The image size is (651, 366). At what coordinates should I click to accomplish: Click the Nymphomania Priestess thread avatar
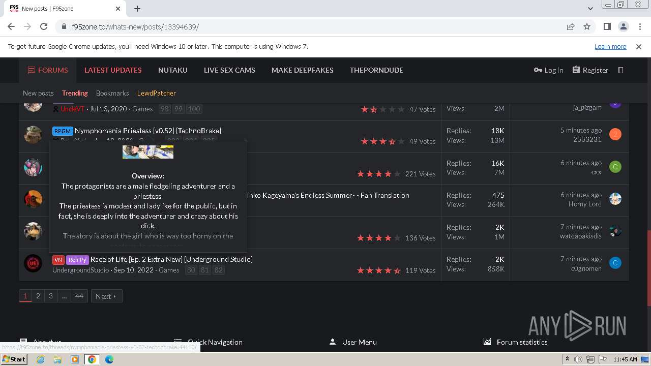(x=33, y=135)
